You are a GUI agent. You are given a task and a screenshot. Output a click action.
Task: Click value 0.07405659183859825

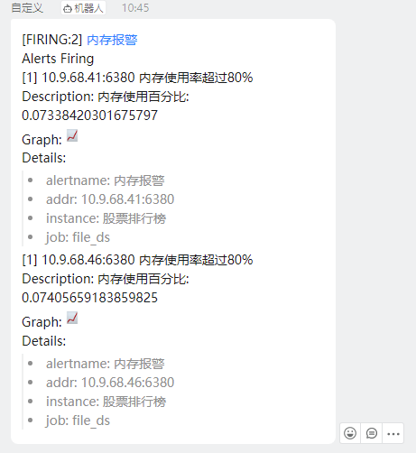point(90,298)
